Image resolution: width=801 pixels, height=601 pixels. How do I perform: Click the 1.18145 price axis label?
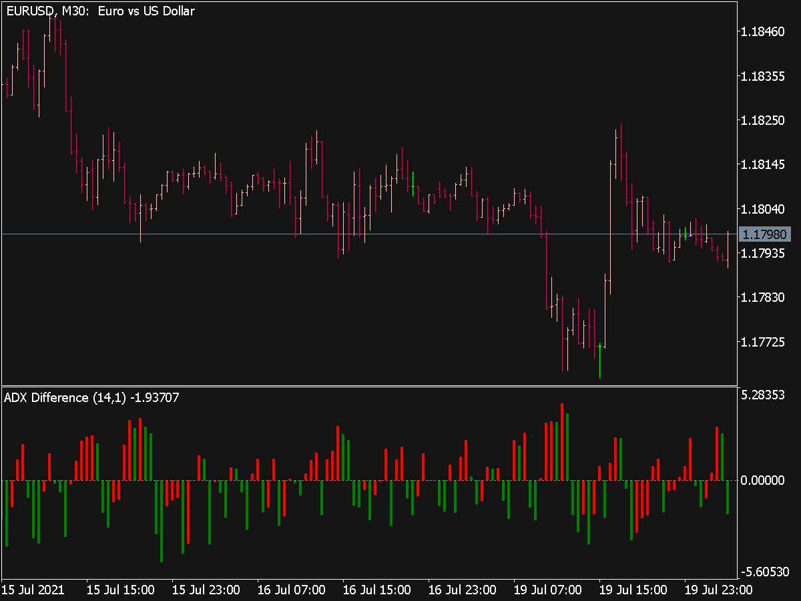[764, 164]
